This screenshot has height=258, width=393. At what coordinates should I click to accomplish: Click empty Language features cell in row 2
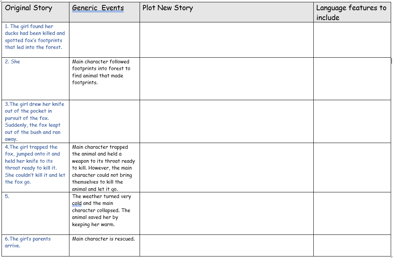[x=352, y=79]
